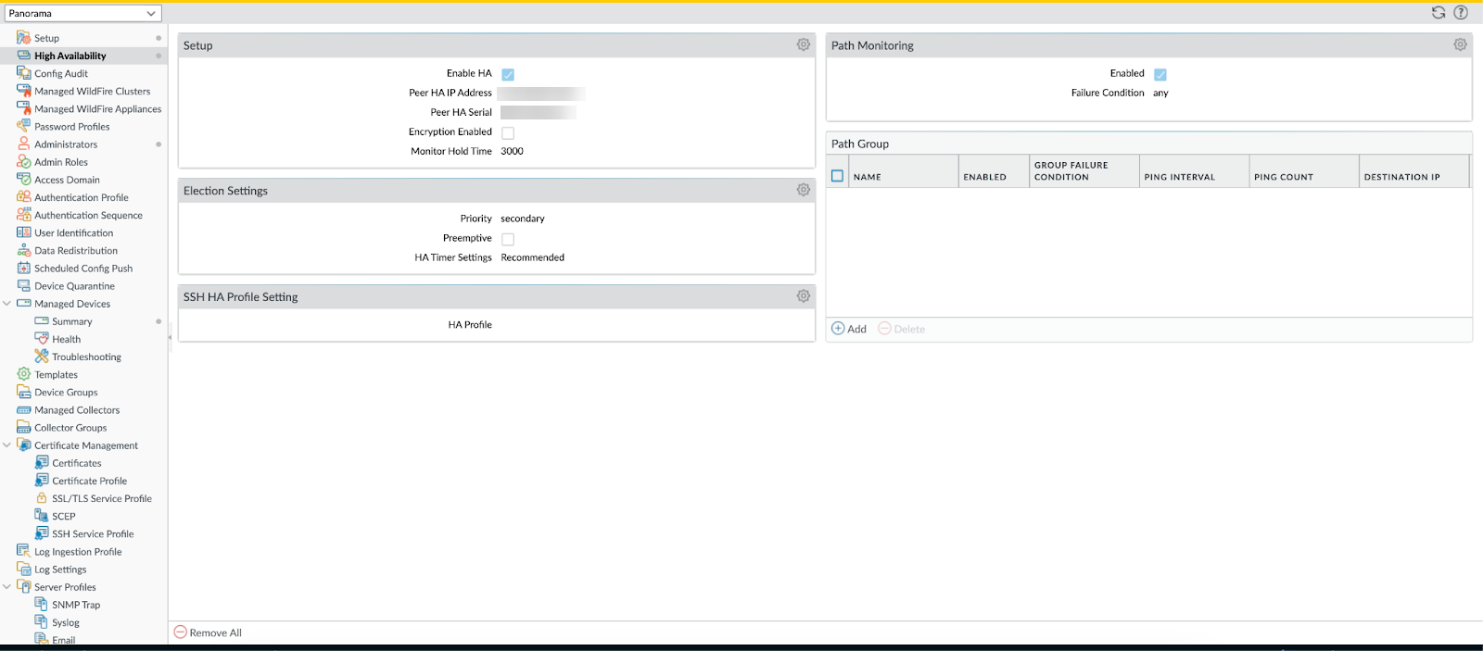This screenshot has height=651, width=1483.
Task: Open Managed WildFire Appliances page
Action: coord(97,109)
